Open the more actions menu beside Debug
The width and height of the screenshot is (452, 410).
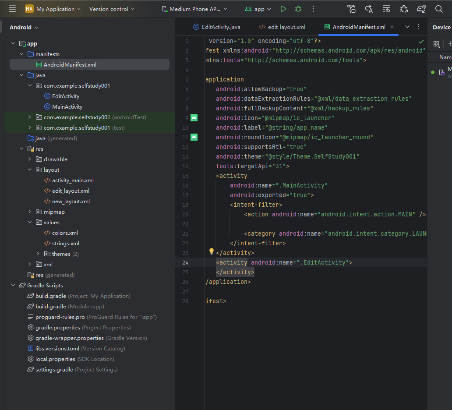[313, 9]
